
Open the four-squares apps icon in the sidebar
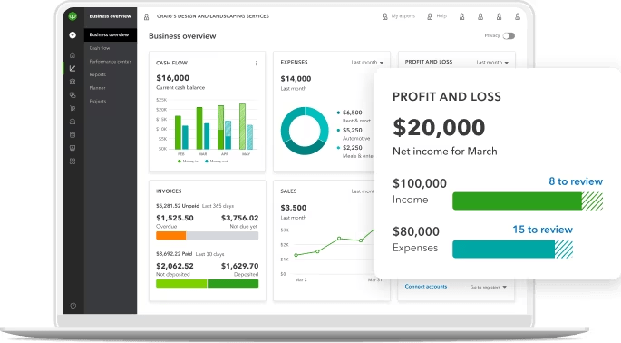(73, 162)
